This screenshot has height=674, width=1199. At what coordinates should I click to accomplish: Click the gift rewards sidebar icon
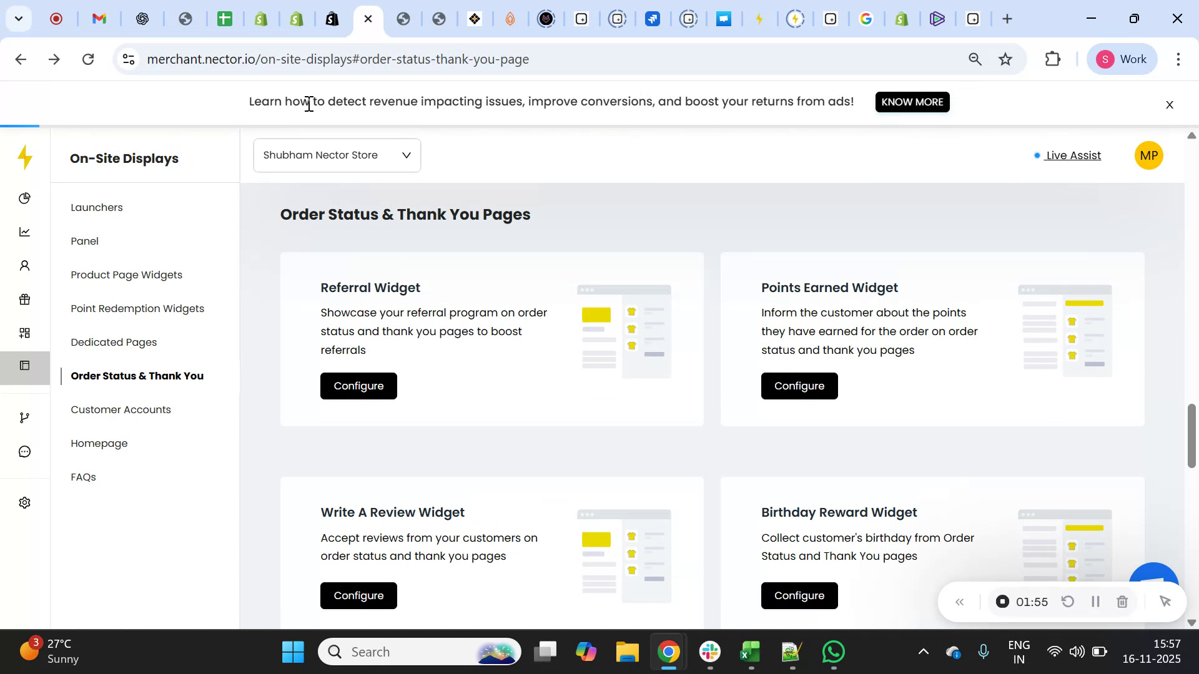[24, 300]
